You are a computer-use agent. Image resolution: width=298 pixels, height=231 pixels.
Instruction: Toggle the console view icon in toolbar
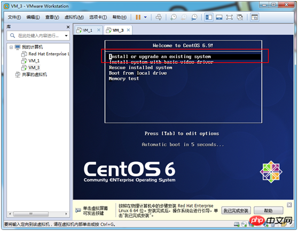(254, 17)
